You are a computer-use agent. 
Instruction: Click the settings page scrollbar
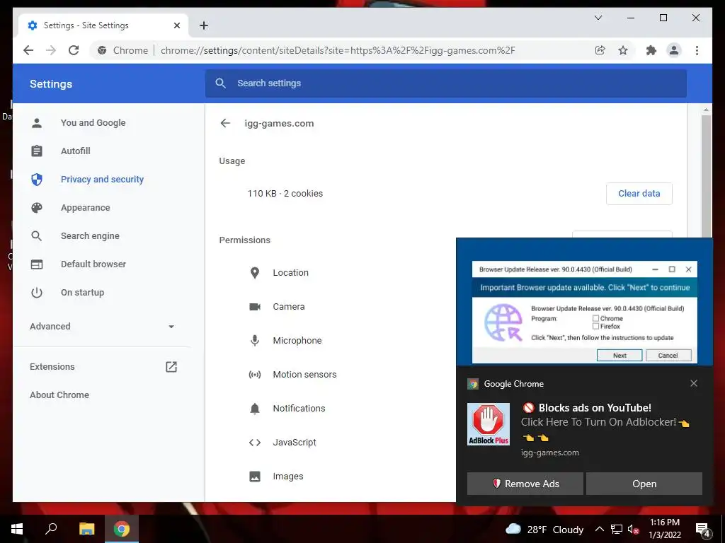(706, 175)
